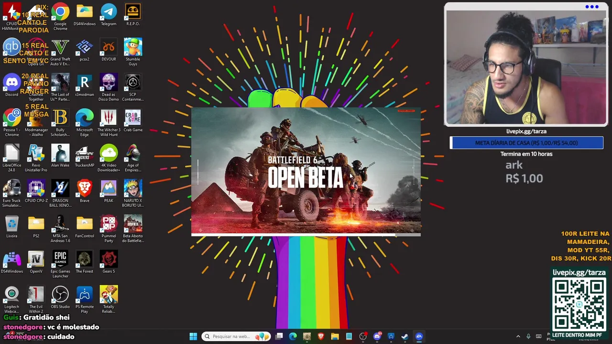Open Brave browser from taskbar
This screenshot has height=344, width=612.
321,336
